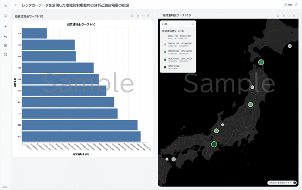Click the MapLibre attribution link
This screenshot has width=302, height=190.
[x=273, y=183]
